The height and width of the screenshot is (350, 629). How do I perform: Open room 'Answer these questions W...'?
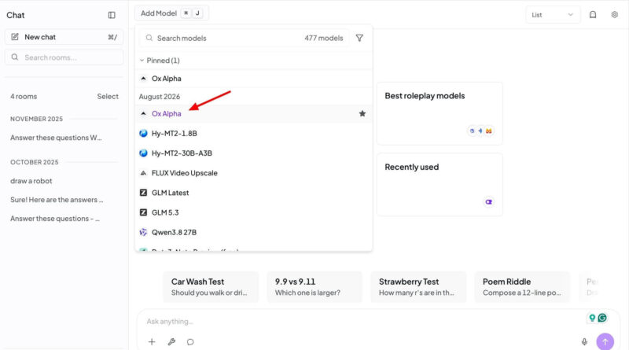(56, 138)
